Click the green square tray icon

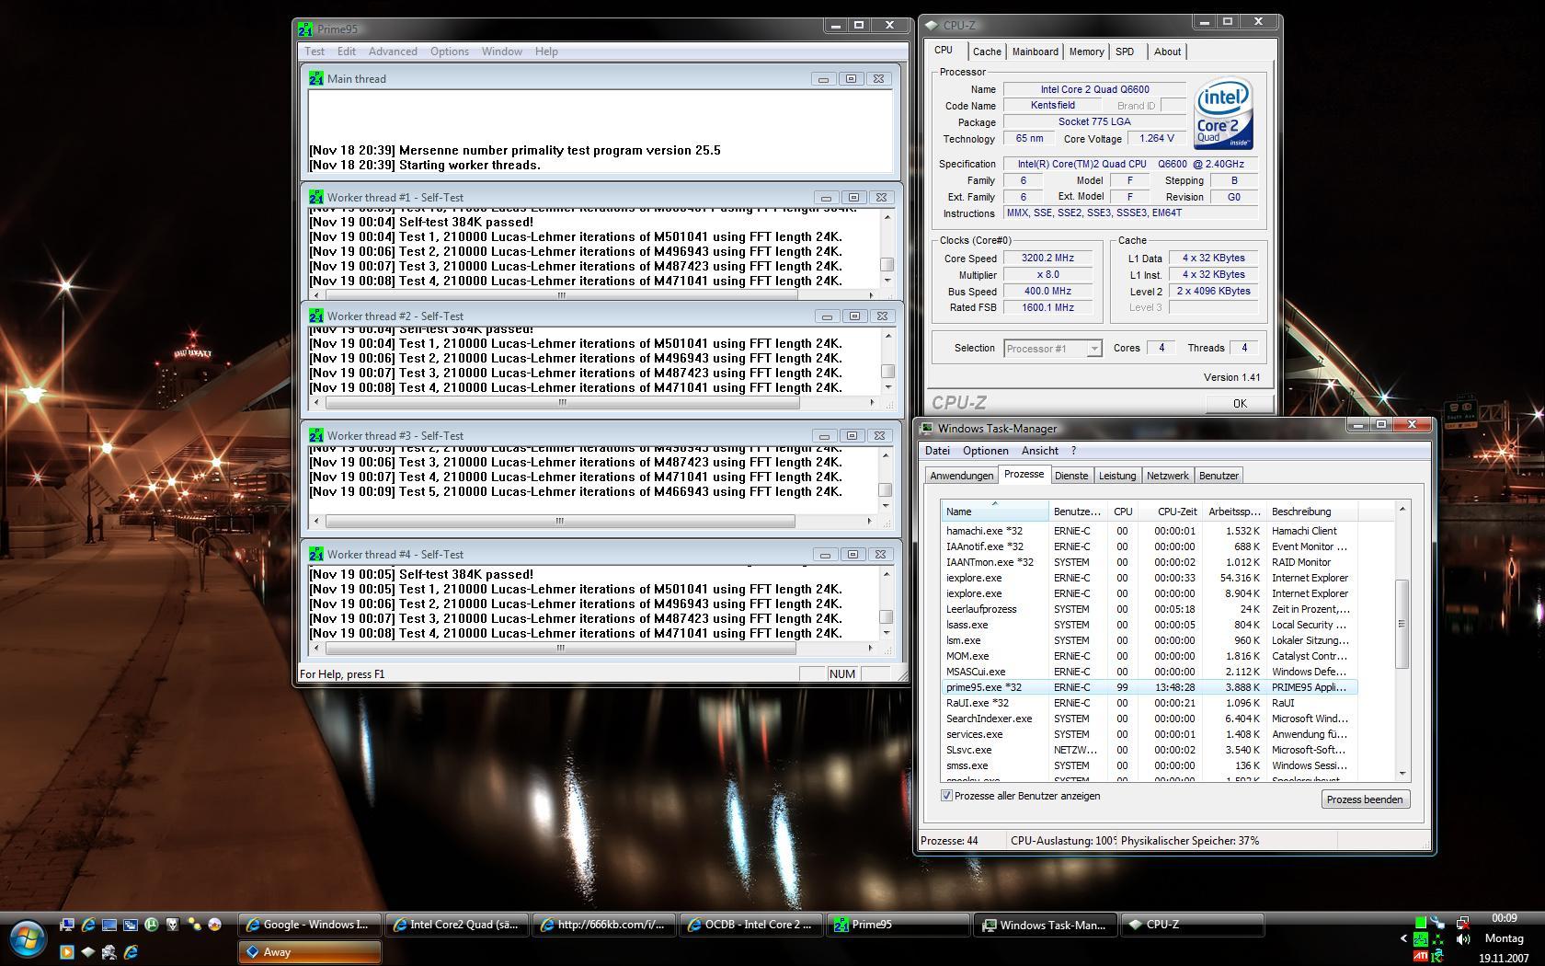click(x=1421, y=922)
